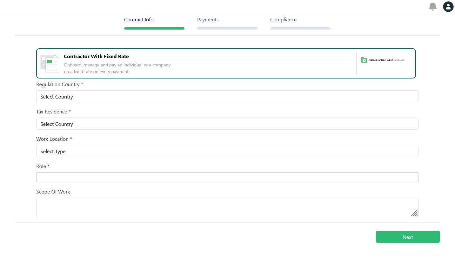The height and width of the screenshot is (258, 455).
Task: Open the Tax Residence country dropdown
Action: click(227, 124)
